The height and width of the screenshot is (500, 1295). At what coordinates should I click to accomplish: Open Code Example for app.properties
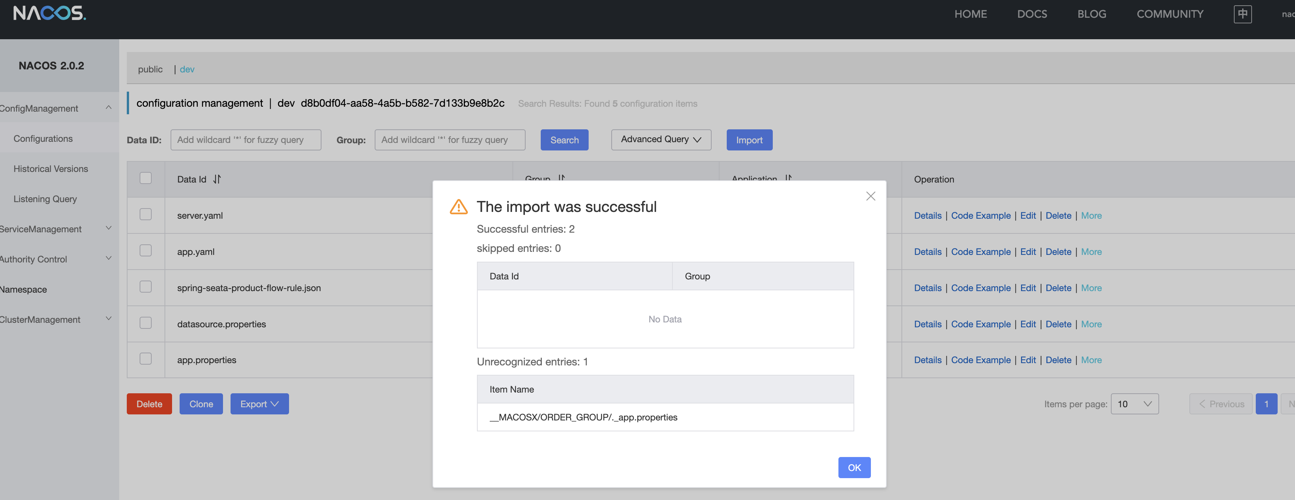980,360
